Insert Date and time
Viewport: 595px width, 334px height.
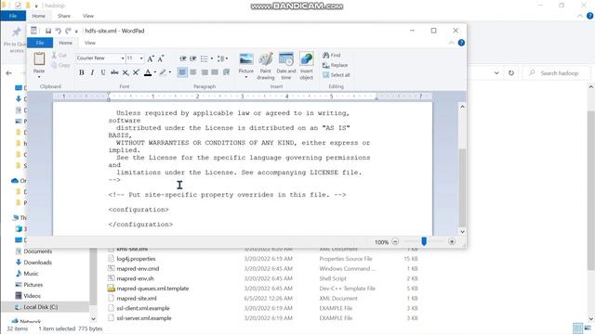(x=286, y=66)
